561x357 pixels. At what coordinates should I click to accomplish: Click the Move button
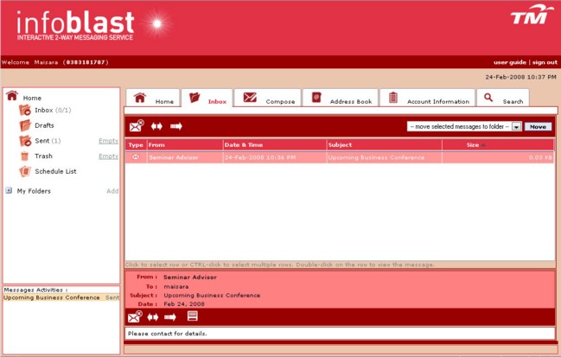tap(539, 126)
